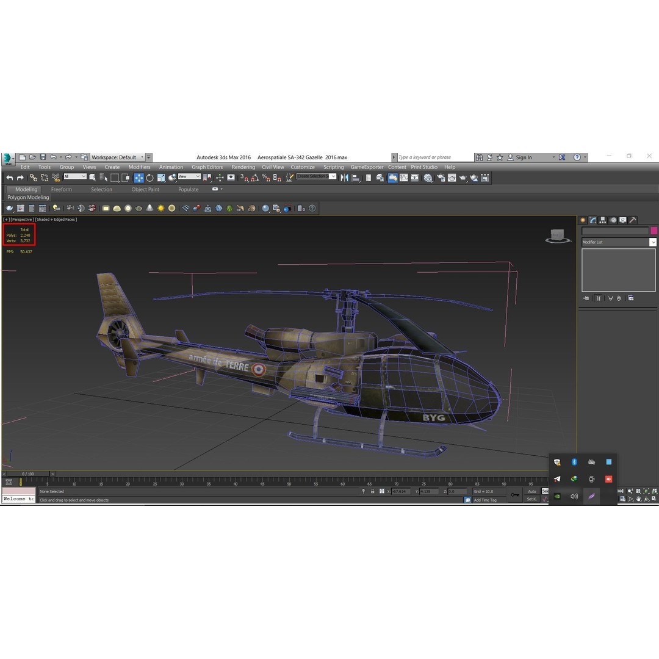This screenshot has width=659, height=659.
Task: Click the Edit Named Selection Sets icon
Action: (290, 178)
